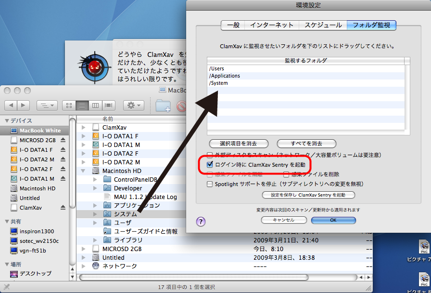Screen dimensions: 431x293
Task: Click the Finder horizontal scrollbar
Action: click(194, 277)
